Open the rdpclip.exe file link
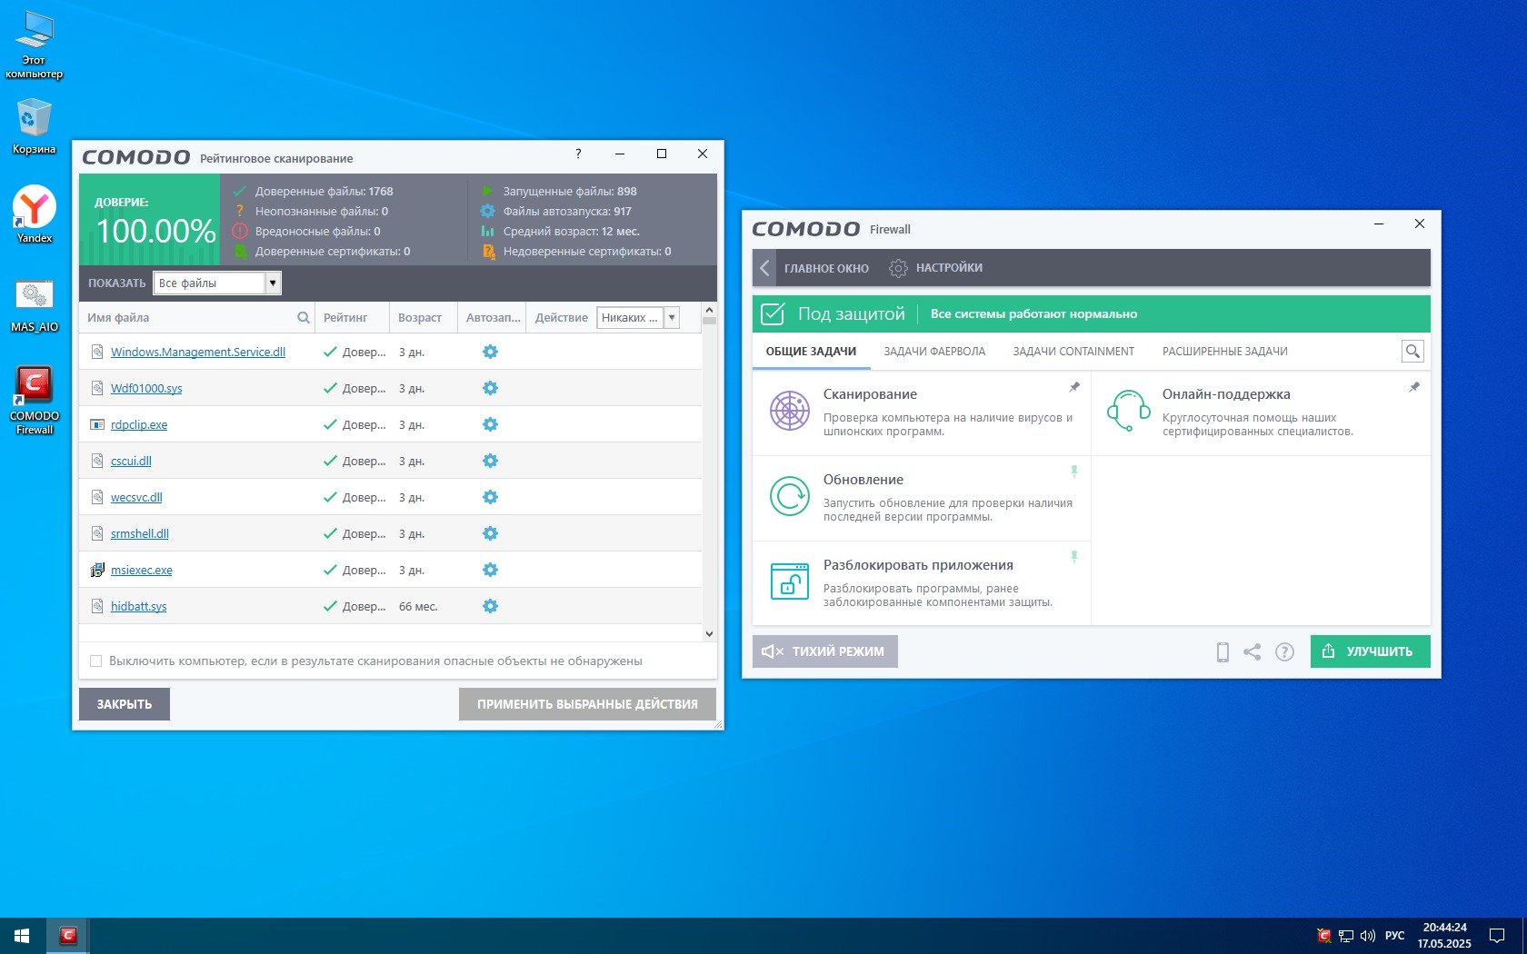Image resolution: width=1527 pixels, height=954 pixels. pos(139,425)
